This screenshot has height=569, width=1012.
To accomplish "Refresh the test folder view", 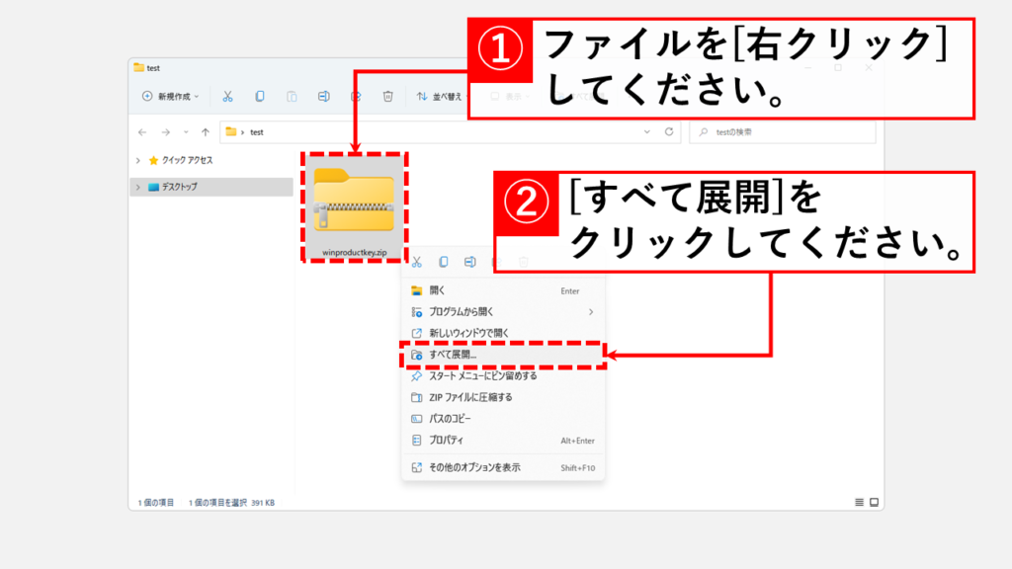I will [x=670, y=131].
